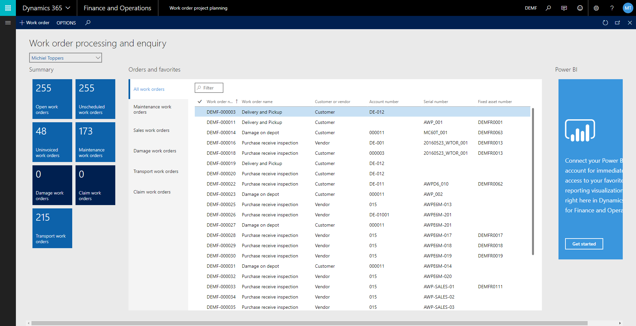Select the DEMF-000027 Damage on depot name
Image resolution: width=636 pixels, height=326 pixels.
(260, 225)
